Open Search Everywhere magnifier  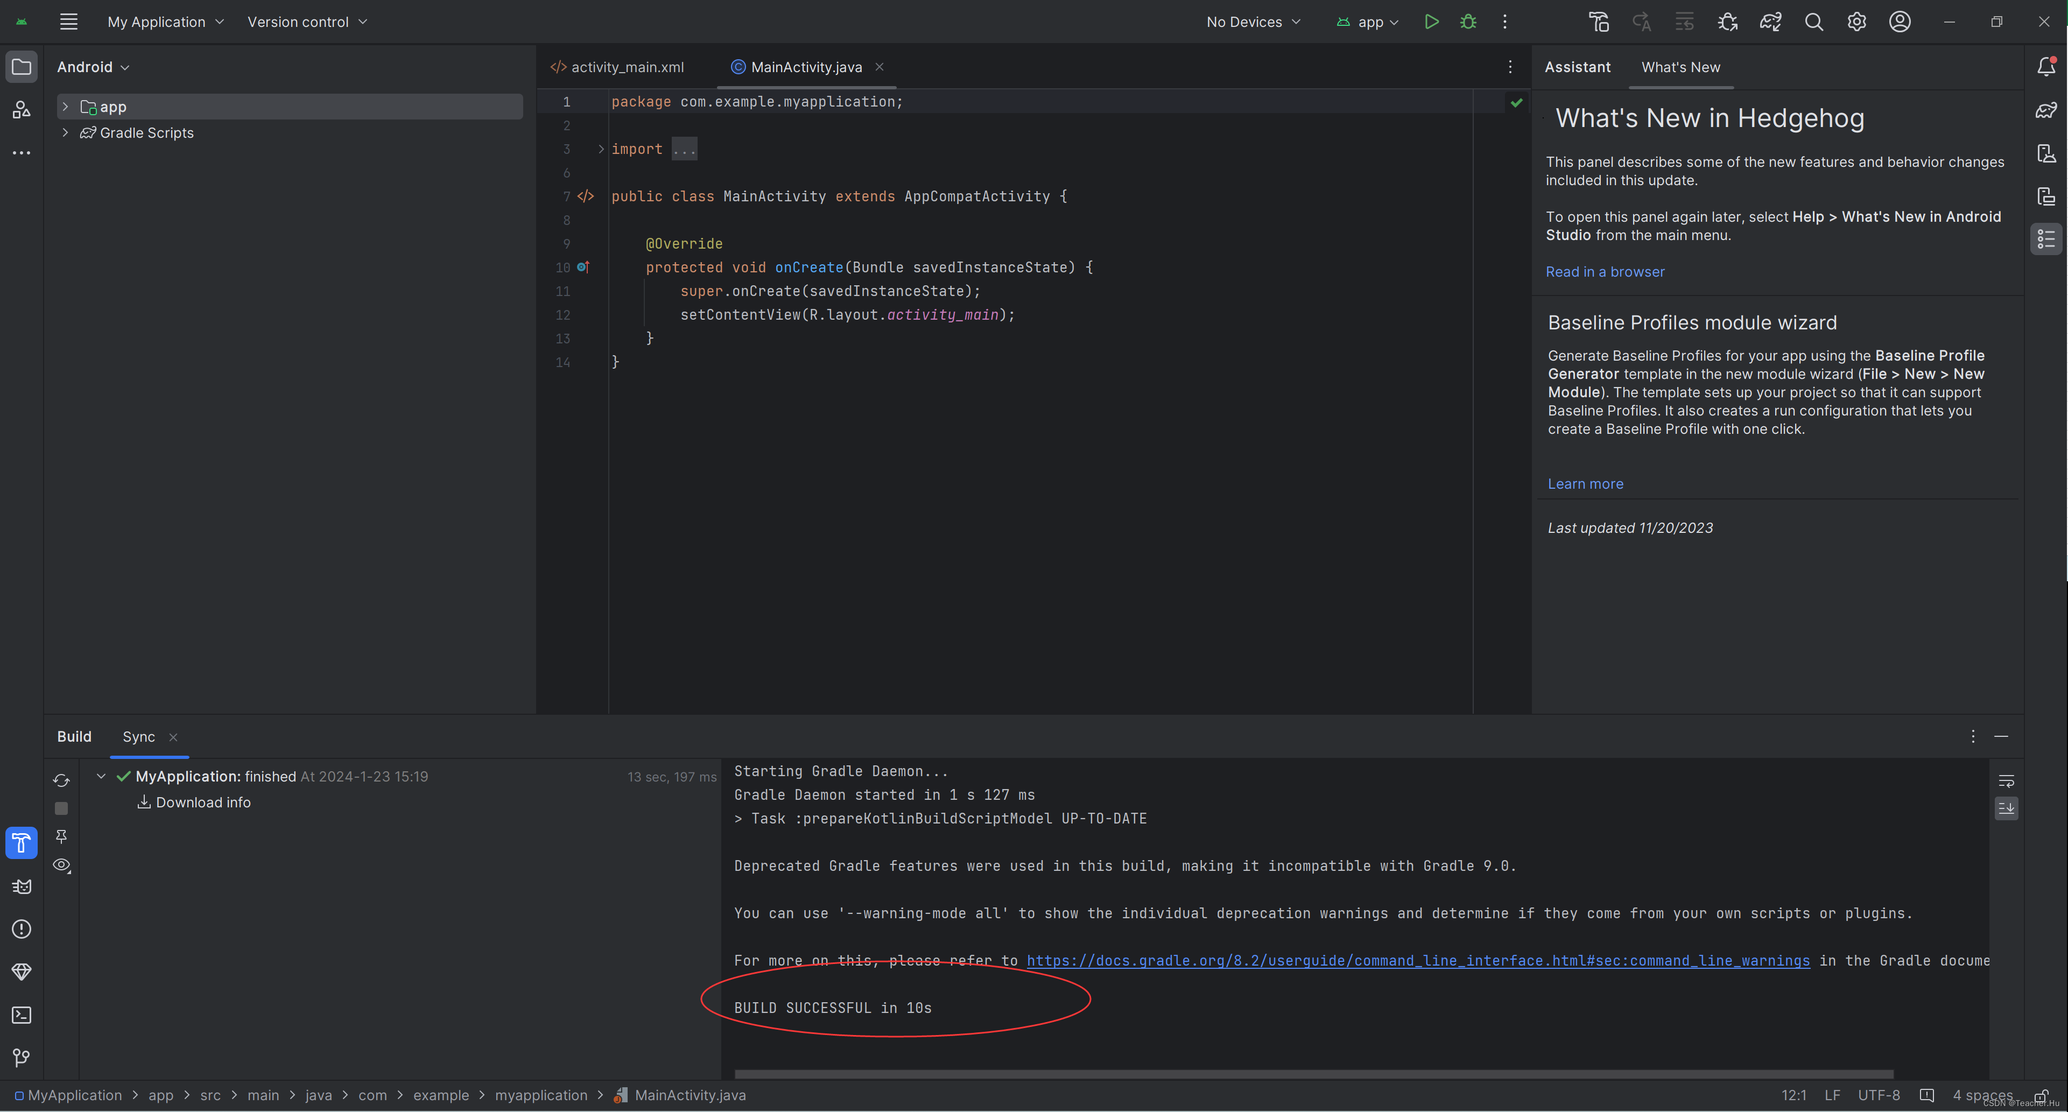1813,22
